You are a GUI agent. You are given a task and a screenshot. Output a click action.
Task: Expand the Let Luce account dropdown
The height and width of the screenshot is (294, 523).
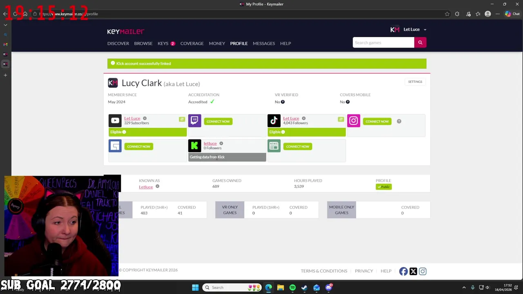(x=425, y=29)
